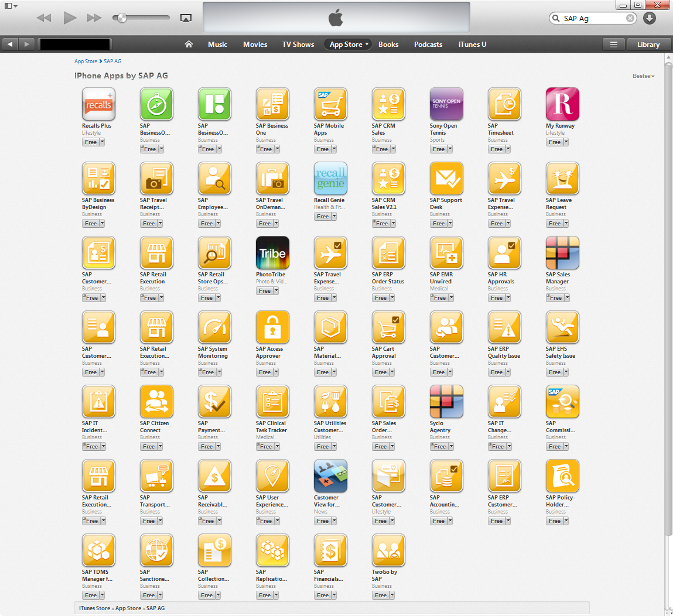Open the SAP Access Approver icon
This screenshot has width=673, height=616.
pyautogui.click(x=272, y=327)
